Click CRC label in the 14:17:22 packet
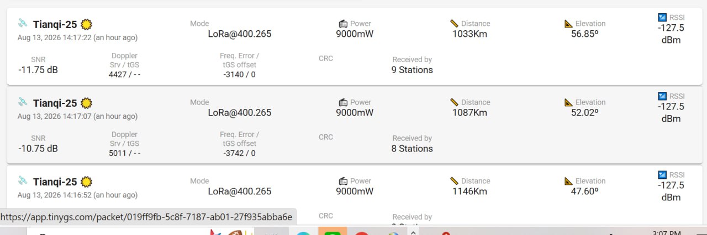 [x=326, y=58]
